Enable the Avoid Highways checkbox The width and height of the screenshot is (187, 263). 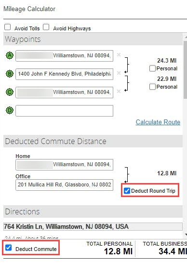46,27
